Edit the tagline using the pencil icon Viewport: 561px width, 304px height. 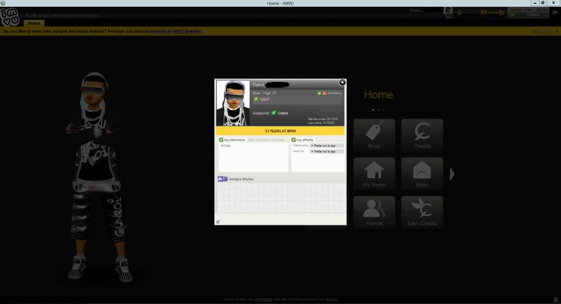click(256, 99)
